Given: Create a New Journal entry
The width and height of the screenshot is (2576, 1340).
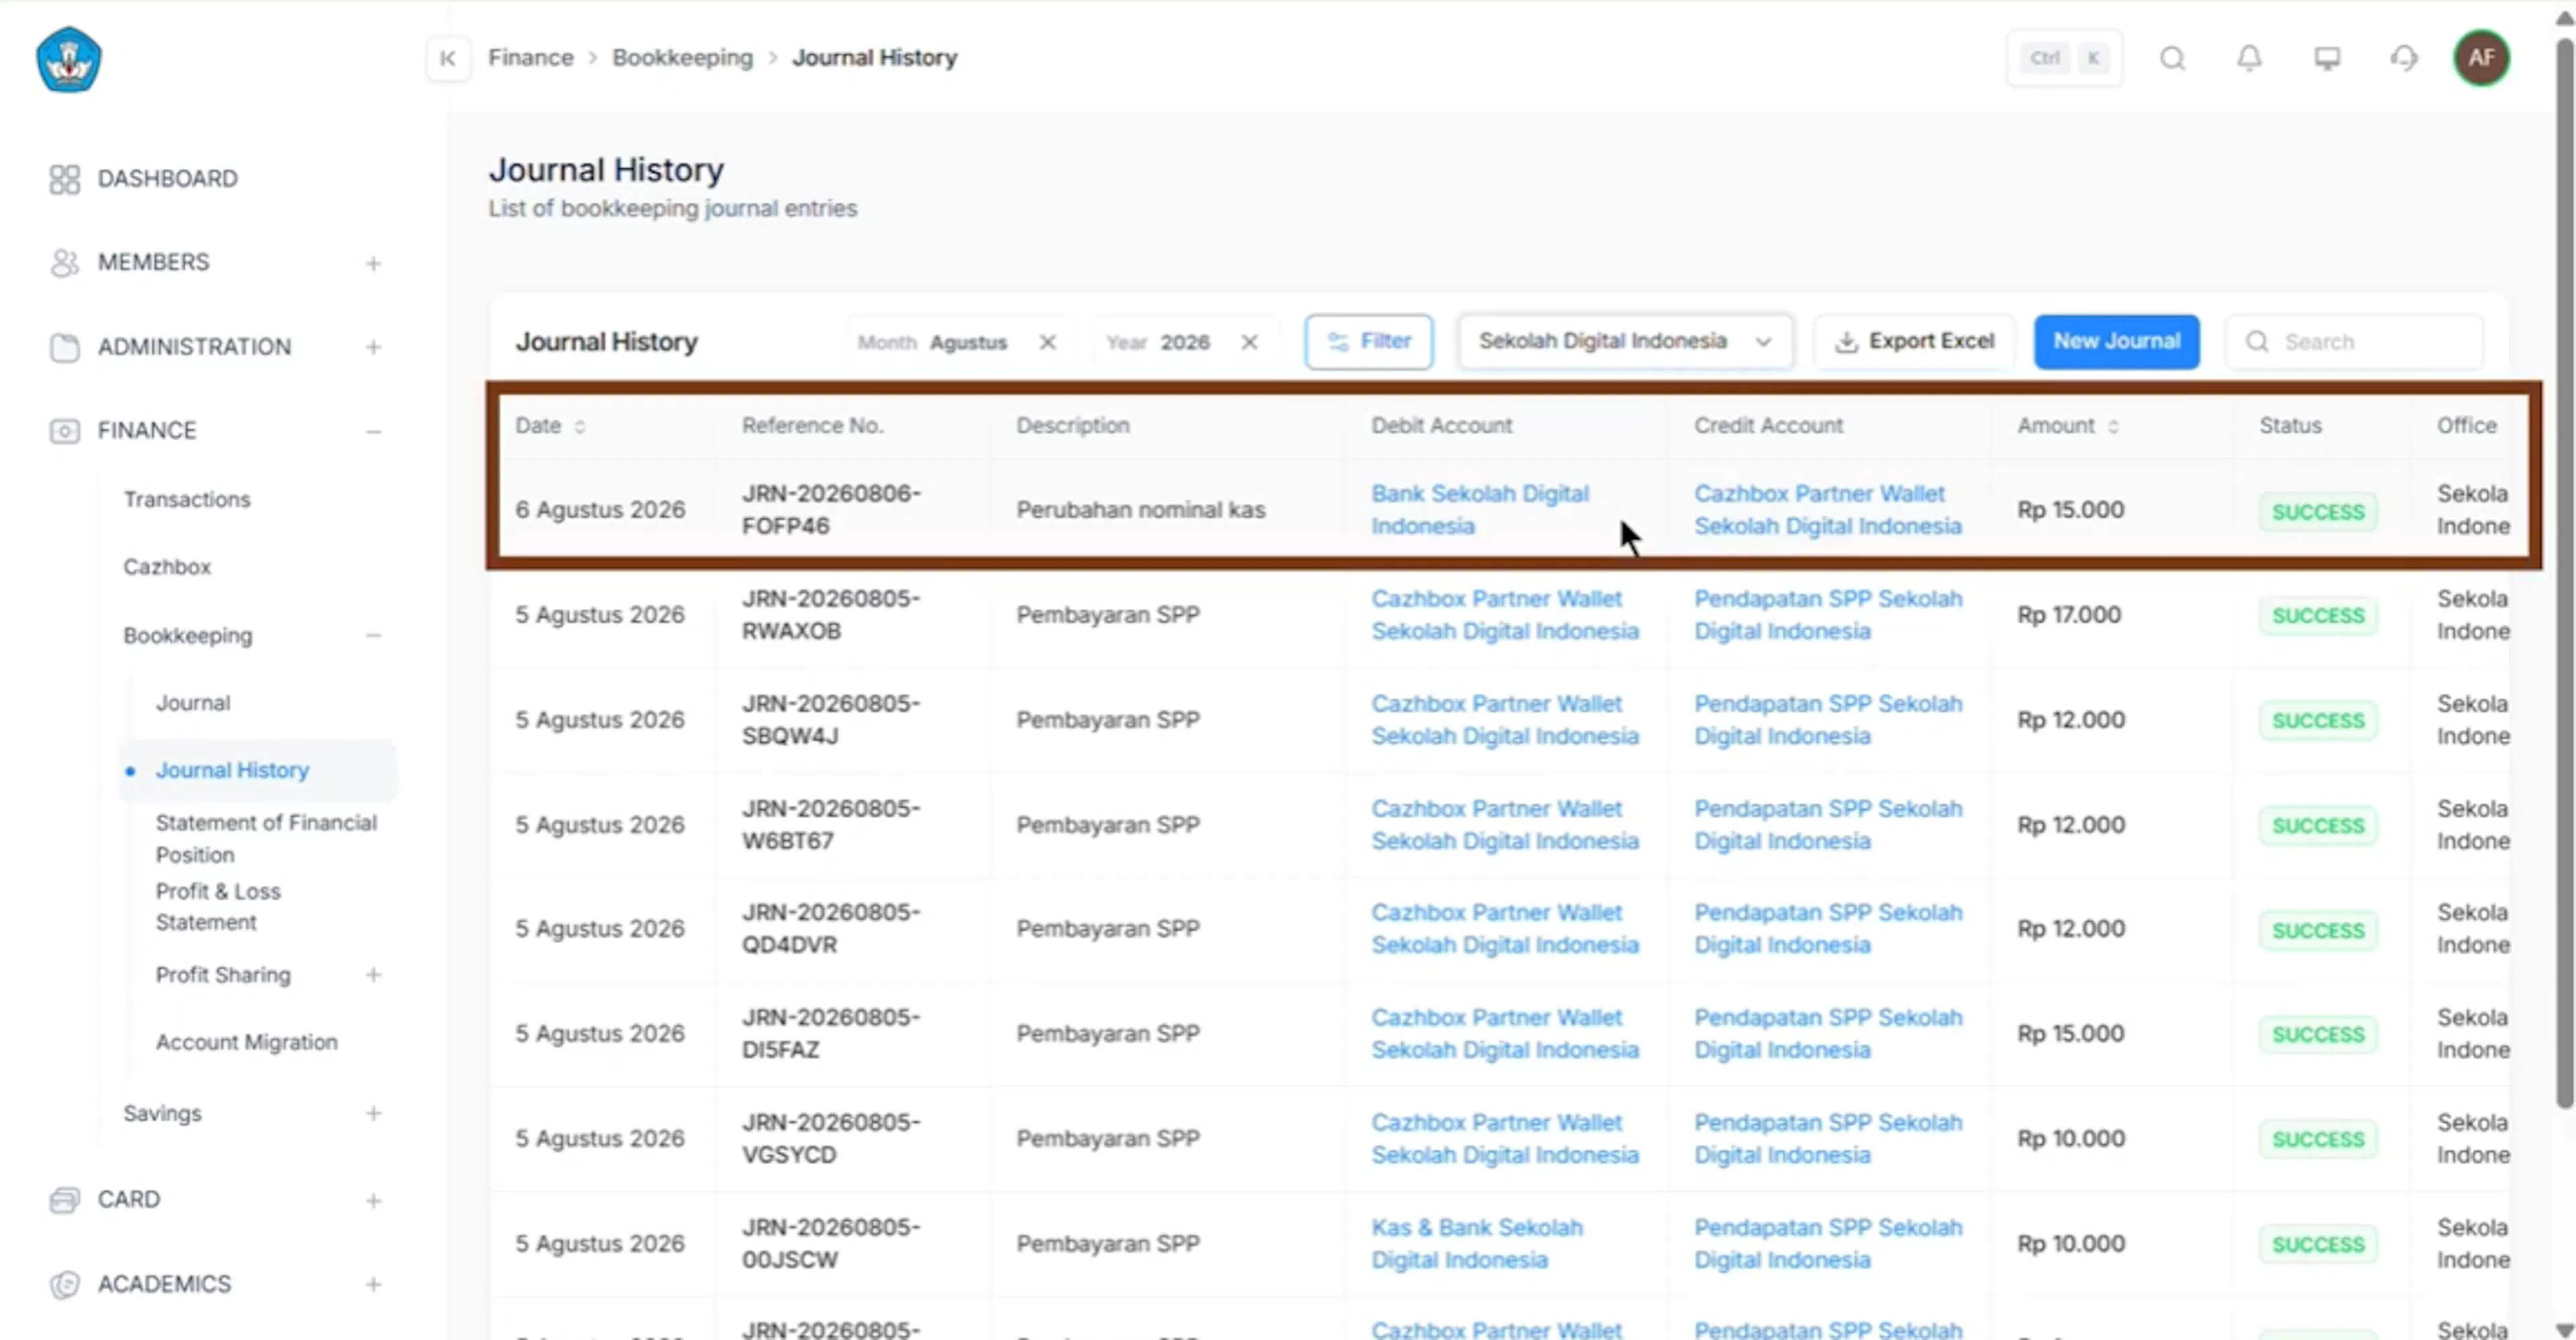Looking at the screenshot, I should [x=2116, y=342].
